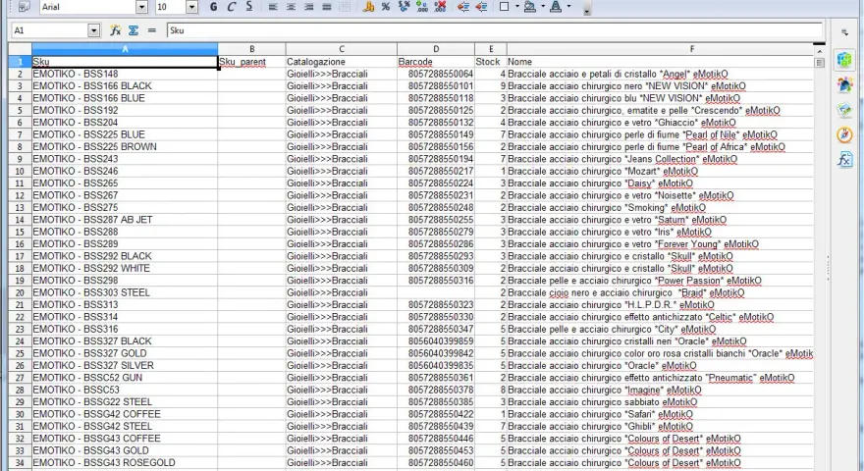The image size is (864, 471).
Task: Select column B header
Action: point(251,49)
